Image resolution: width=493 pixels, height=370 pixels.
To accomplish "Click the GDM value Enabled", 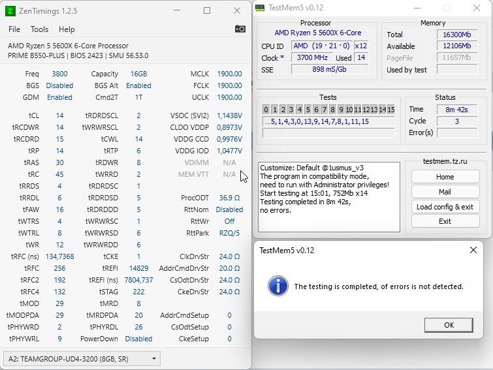I will pyautogui.click(x=59, y=97).
